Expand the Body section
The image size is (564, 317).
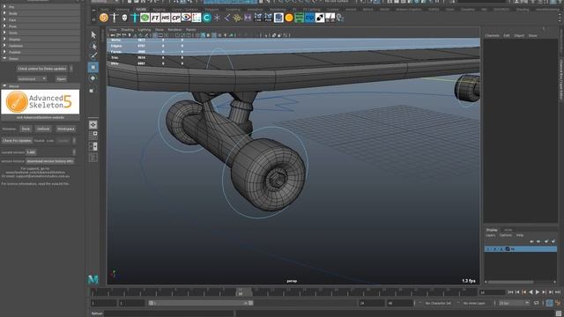(x=41, y=13)
